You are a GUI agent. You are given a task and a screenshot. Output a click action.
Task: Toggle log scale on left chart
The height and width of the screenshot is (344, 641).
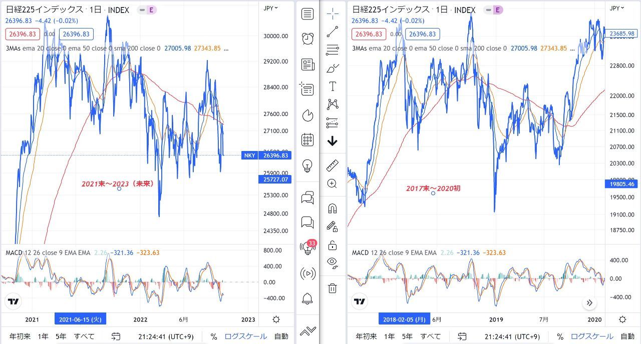[x=245, y=336]
